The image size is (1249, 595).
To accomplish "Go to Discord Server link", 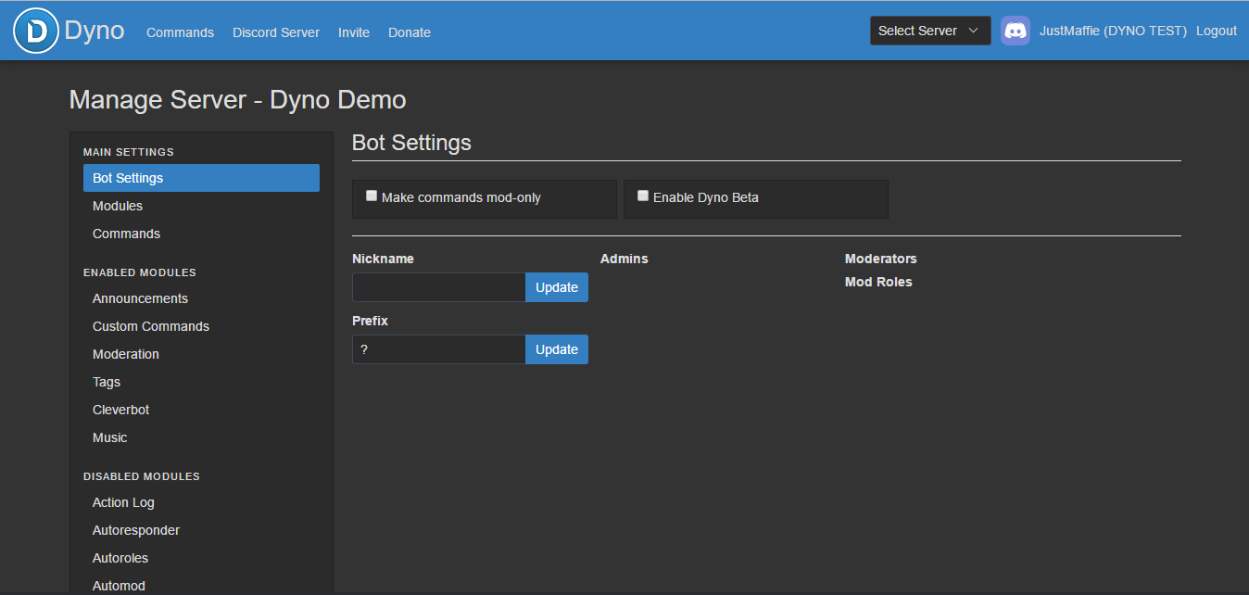I will pyautogui.click(x=276, y=32).
